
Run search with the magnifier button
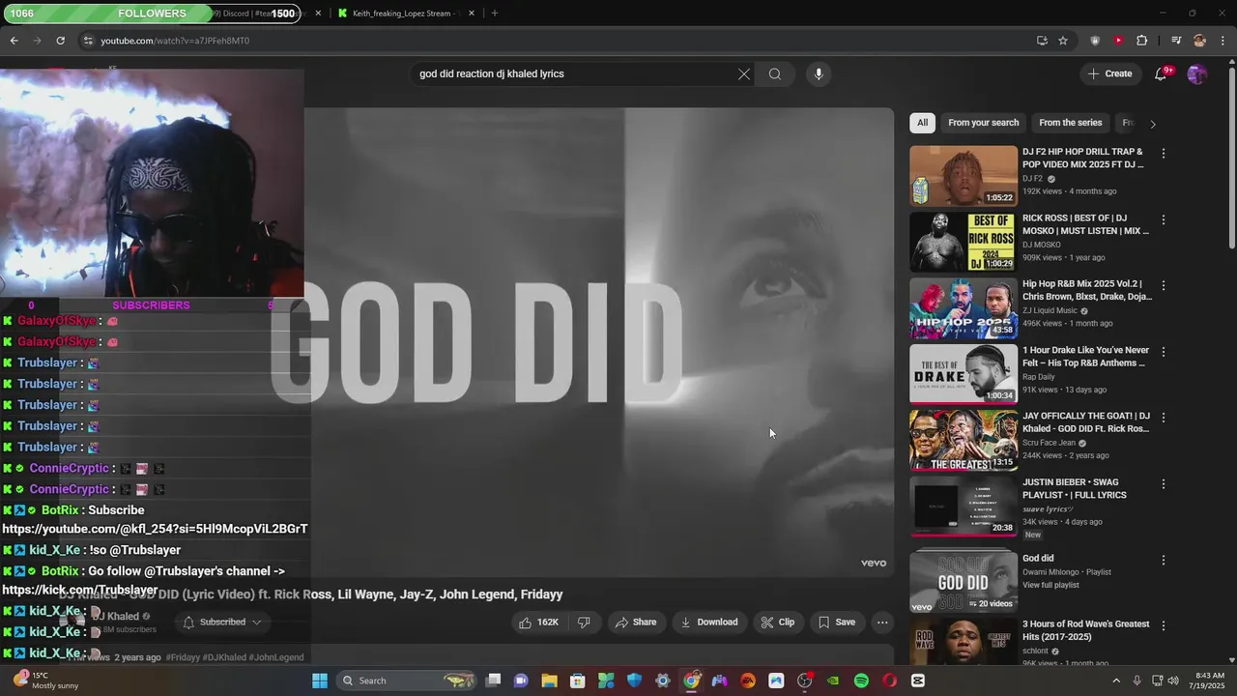pos(774,73)
